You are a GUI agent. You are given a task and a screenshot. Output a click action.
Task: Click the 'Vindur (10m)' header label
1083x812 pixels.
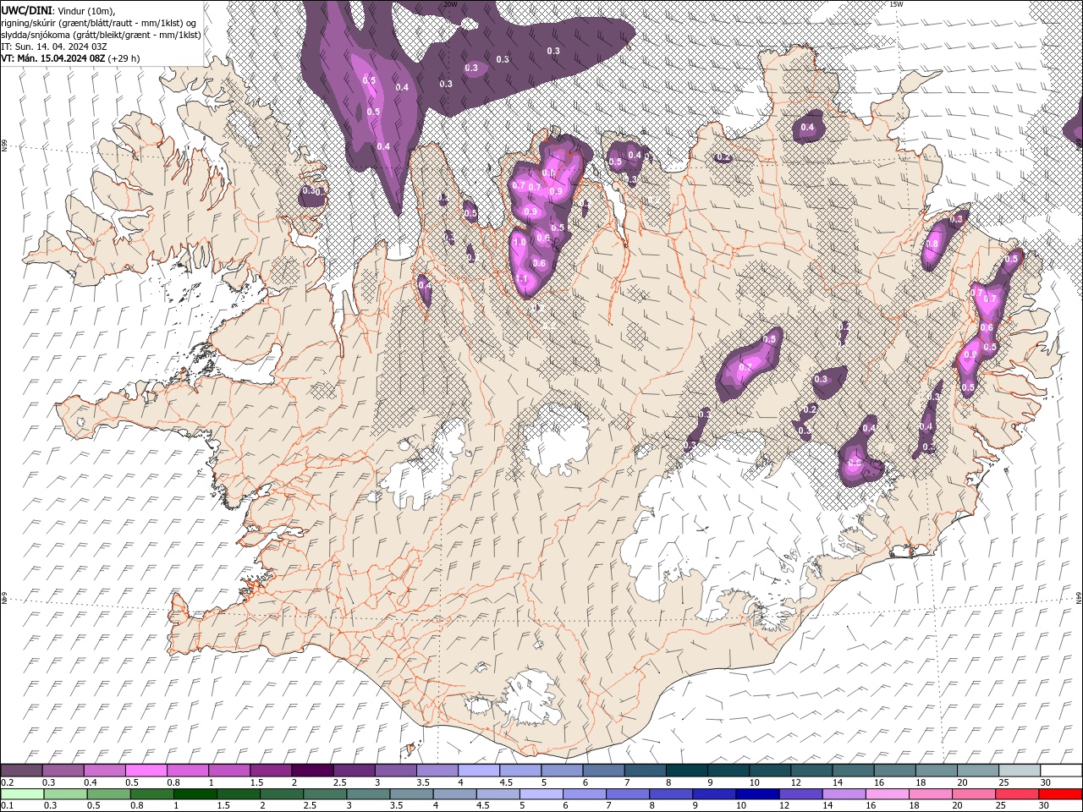click(x=85, y=10)
